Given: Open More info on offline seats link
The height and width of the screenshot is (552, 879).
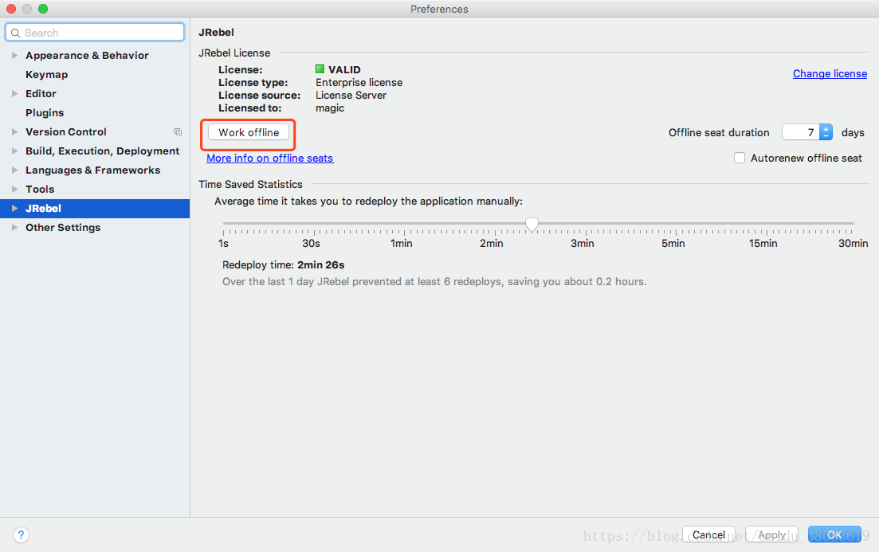Looking at the screenshot, I should point(269,158).
